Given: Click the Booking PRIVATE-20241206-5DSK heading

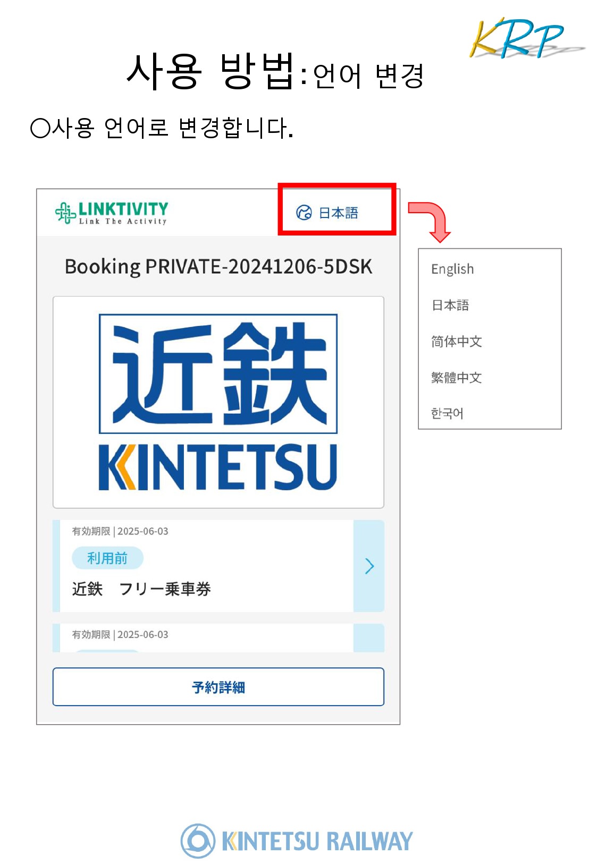Looking at the screenshot, I should [x=218, y=266].
